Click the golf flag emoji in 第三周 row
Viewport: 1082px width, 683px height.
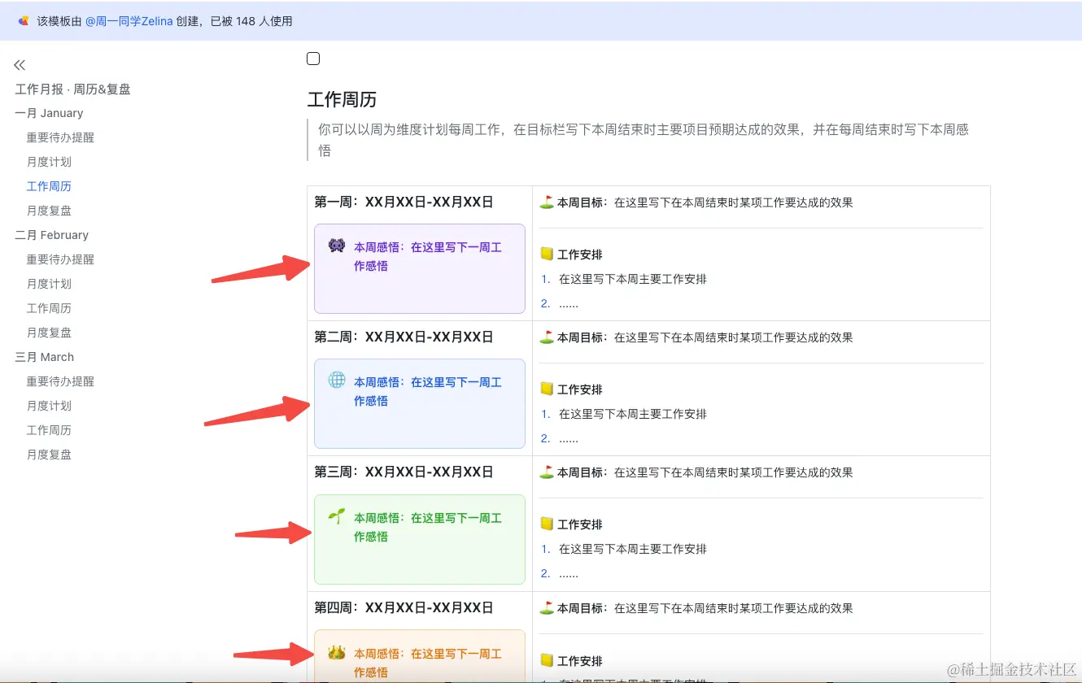(x=547, y=472)
